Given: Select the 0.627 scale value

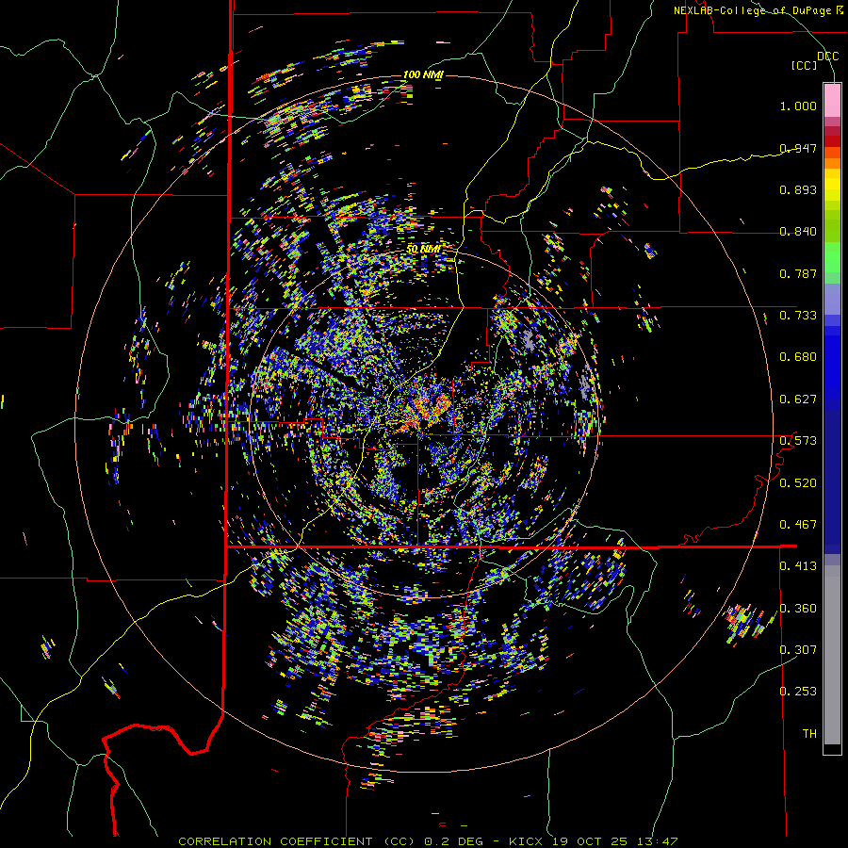Looking at the screenshot, I should tap(798, 400).
